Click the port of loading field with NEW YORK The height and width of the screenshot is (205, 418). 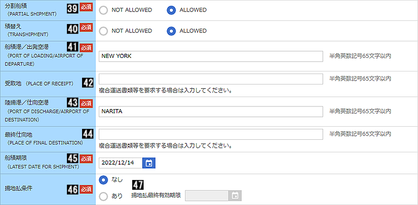coord(211,56)
